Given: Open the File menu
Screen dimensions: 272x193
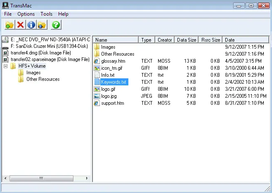Looking at the screenshot, I should [x=8, y=14].
